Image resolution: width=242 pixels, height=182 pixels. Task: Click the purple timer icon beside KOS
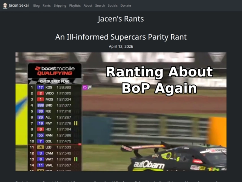click(85, 88)
